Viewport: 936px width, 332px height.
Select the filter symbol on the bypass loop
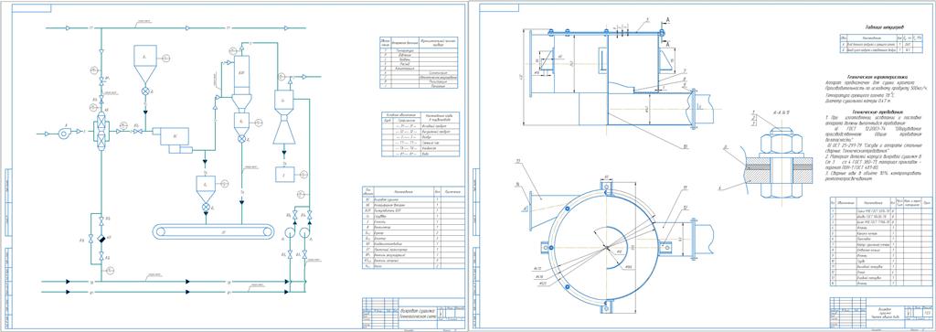101,238
